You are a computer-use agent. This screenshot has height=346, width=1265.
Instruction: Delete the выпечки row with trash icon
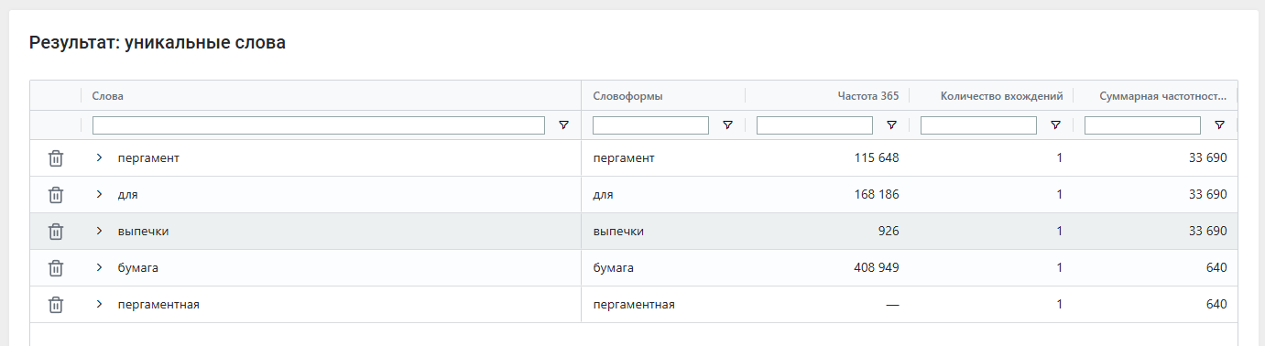(56, 232)
